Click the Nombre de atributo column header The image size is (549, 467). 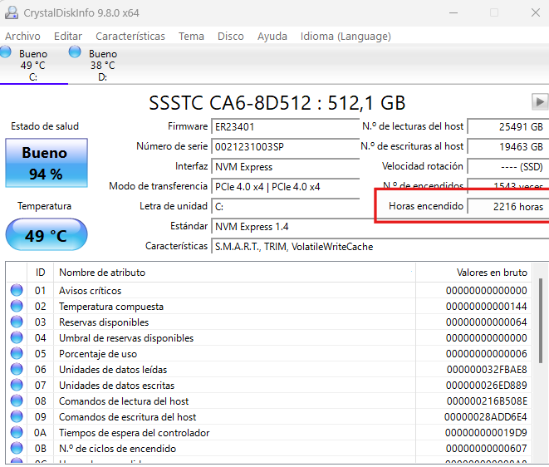234,273
